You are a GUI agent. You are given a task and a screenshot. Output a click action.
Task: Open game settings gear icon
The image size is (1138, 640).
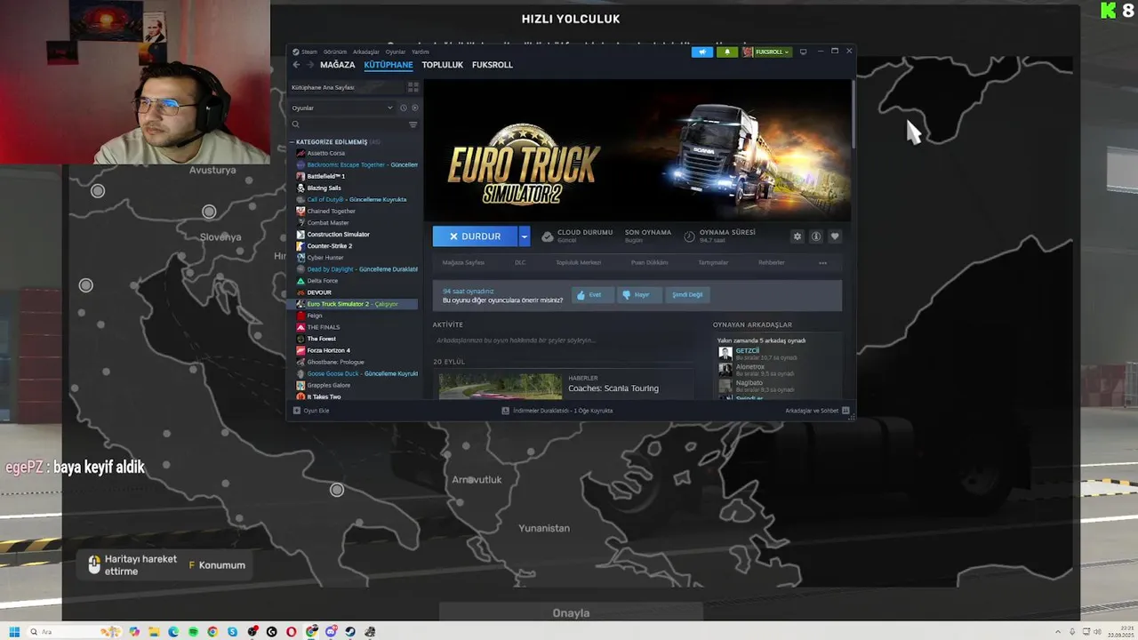coord(797,236)
